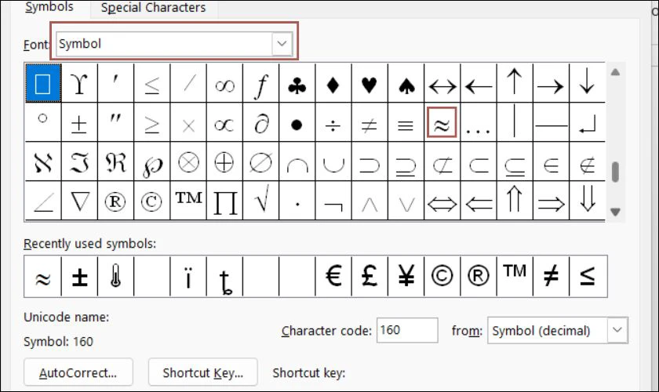Image resolution: width=659 pixels, height=392 pixels.
Task: Insert recently used almost-equal symbol
Action: pyautogui.click(x=43, y=277)
